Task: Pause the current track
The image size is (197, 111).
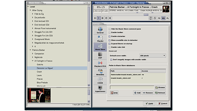Action: [103, 18]
